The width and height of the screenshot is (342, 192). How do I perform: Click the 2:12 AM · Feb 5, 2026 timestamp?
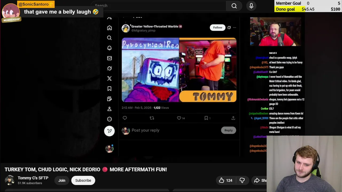(137, 108)
